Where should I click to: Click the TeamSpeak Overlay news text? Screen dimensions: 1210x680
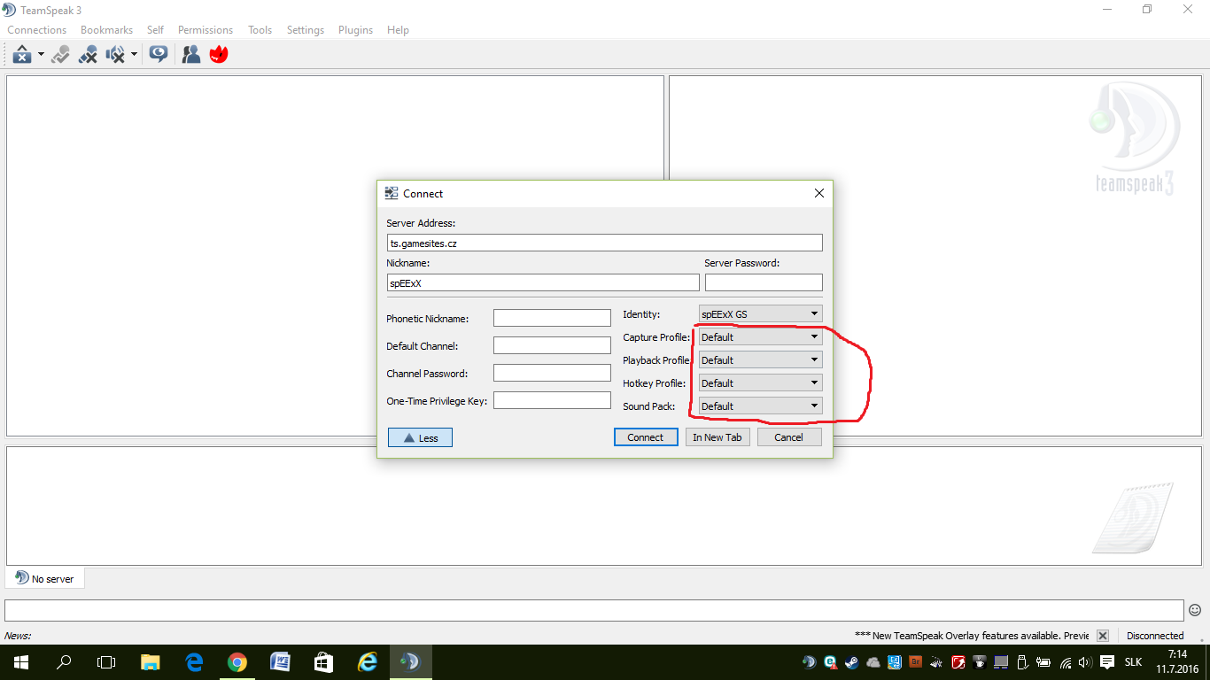[972, 636]
